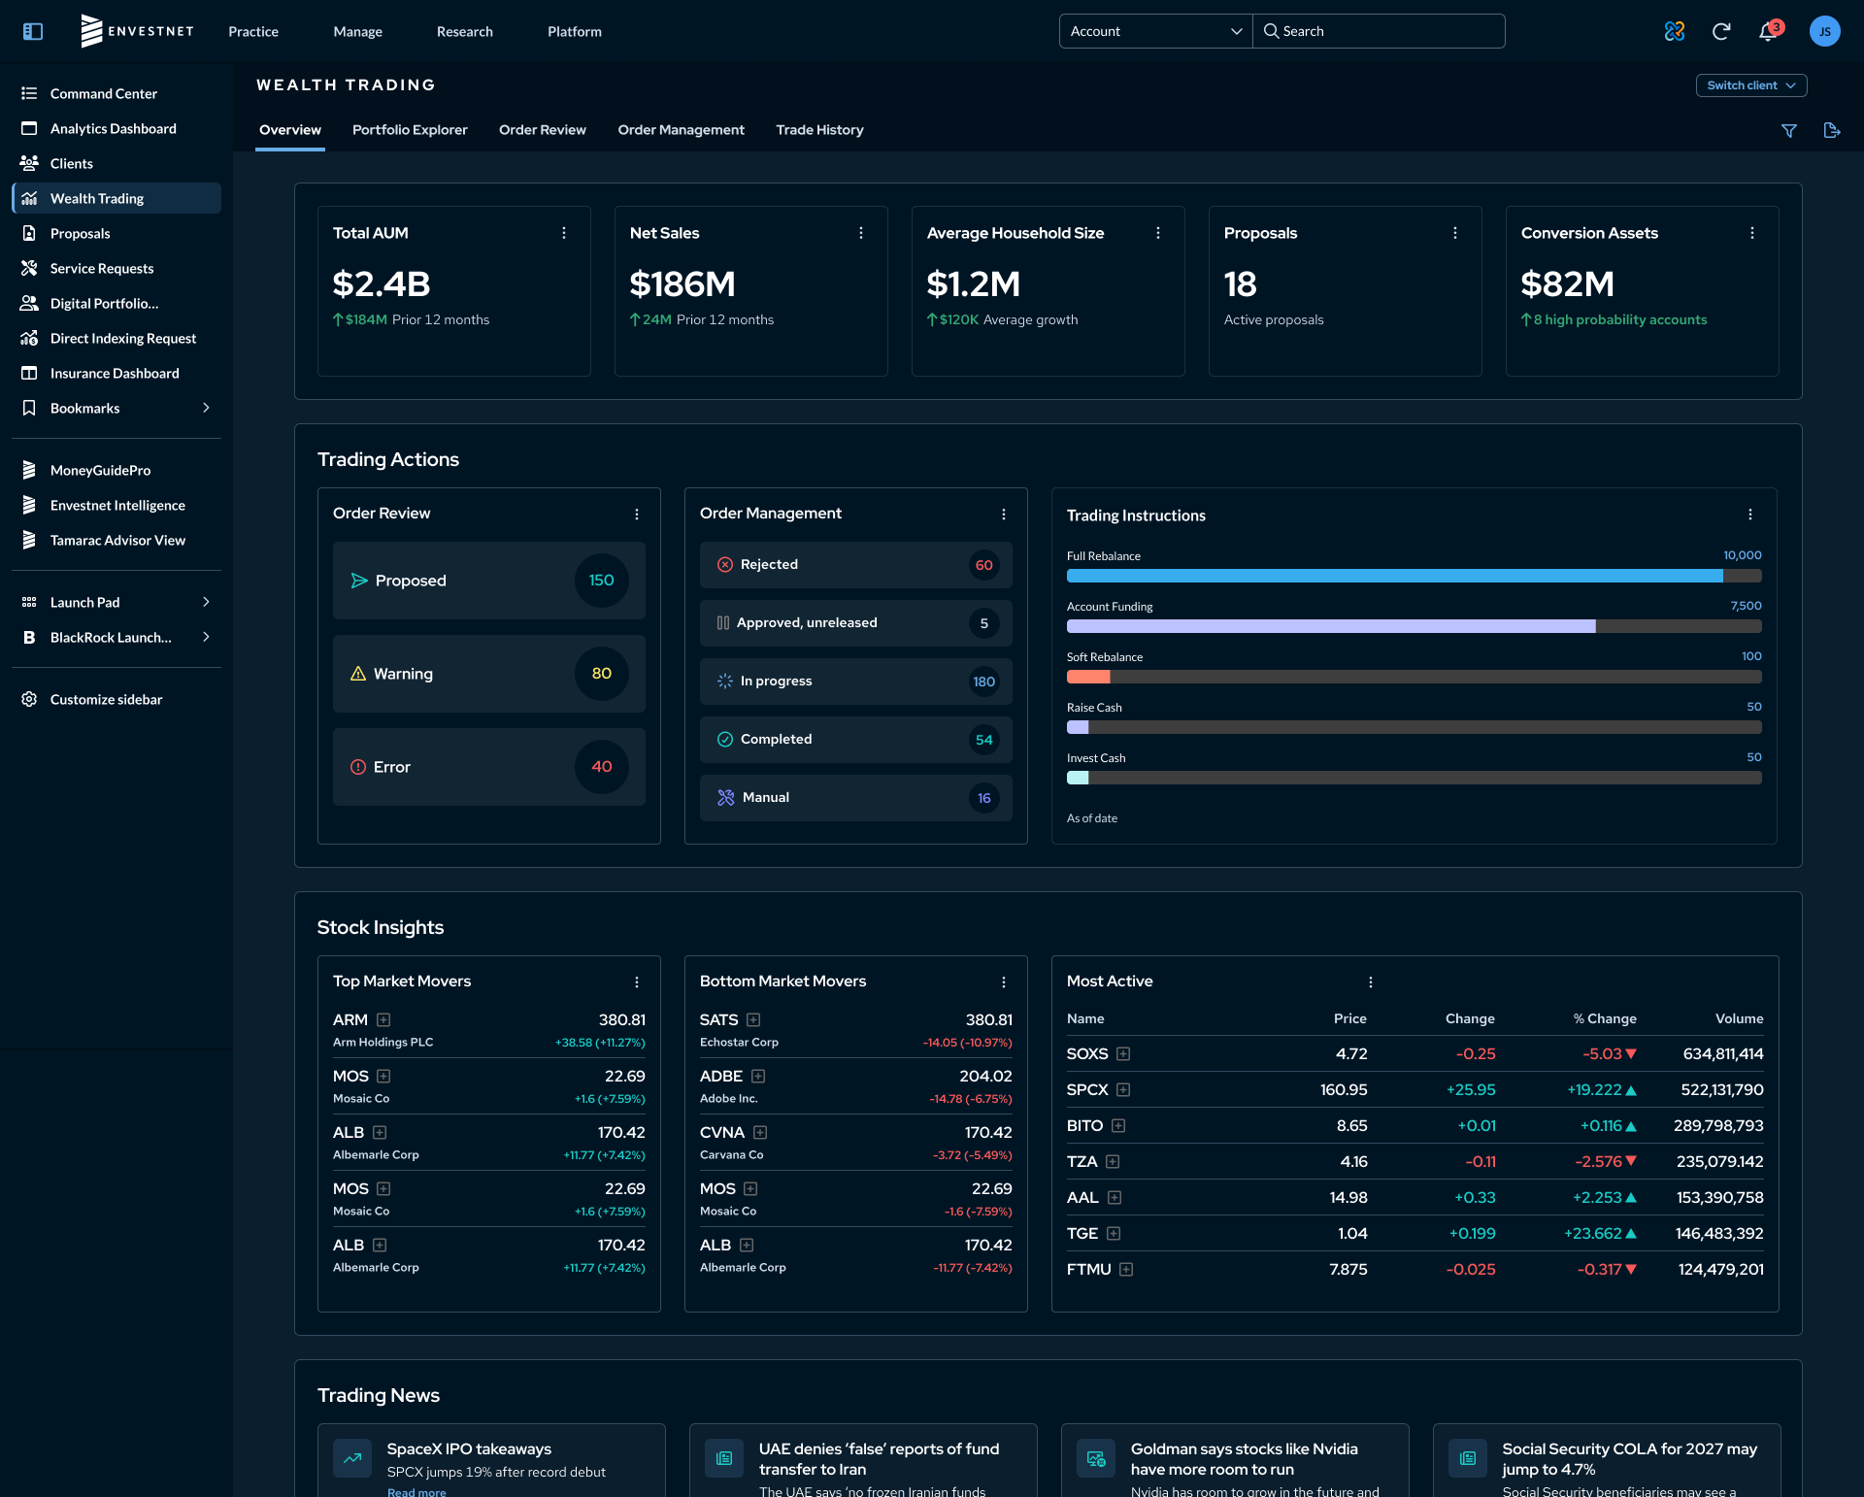Add TGE ticker via plus icon
Screen dimensions: 1864x1497
tap(1114, 1233)
